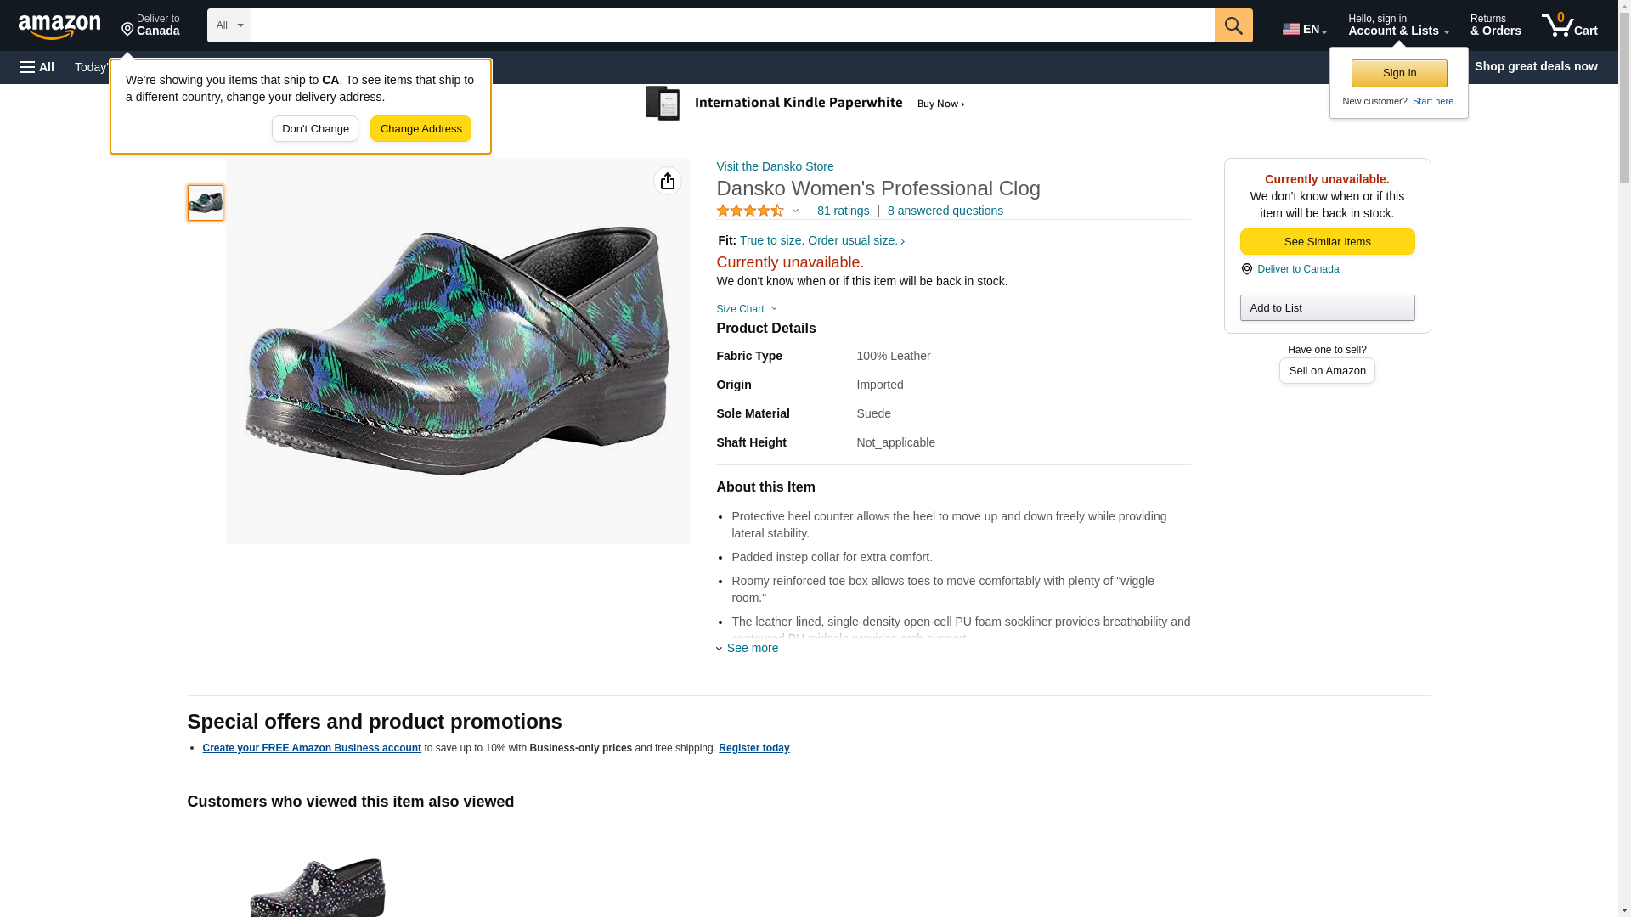Click the Amazon logo
This screenshot has height=917, width=1631.
point(59,27)
